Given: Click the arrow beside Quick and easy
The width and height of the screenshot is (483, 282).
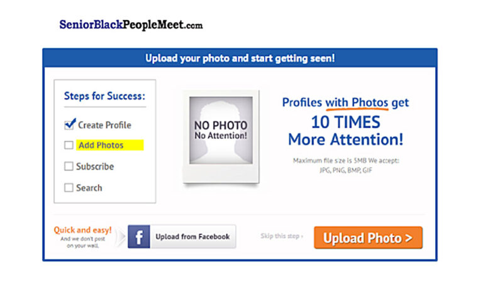Looking at the screenshot, I should [x=121, y=237].
